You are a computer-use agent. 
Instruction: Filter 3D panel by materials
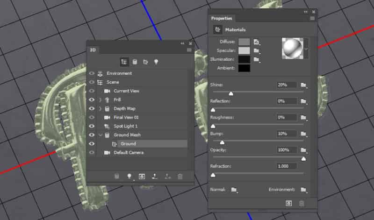[x=145, y=62]
